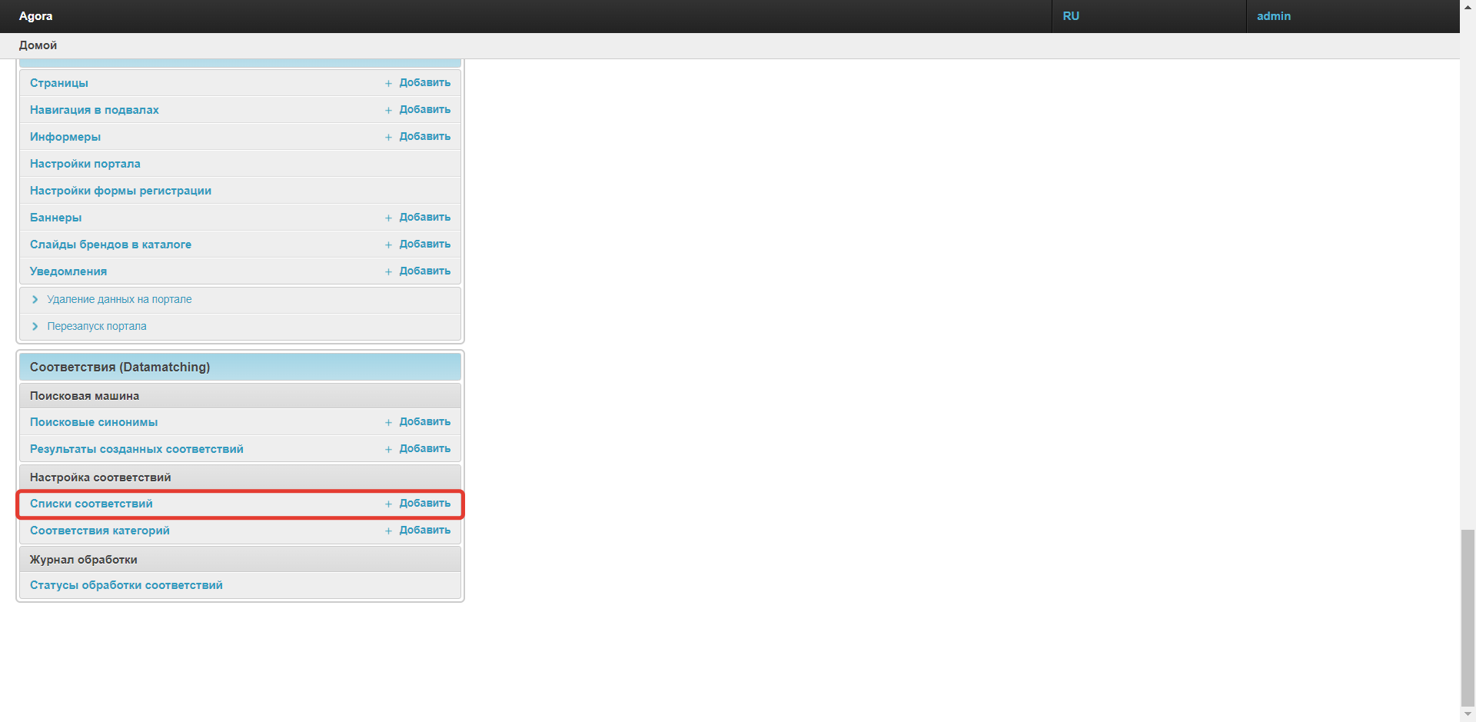Click plus icon in Уведомления row
The width and height of the screenshot is (1476, 722).
pos(388,271)
